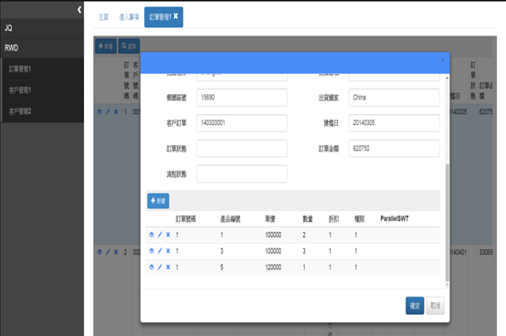The height and width of the screenshot is (336, 506).
Task: Delete detail row priced 120000
Action: point(168,267)
